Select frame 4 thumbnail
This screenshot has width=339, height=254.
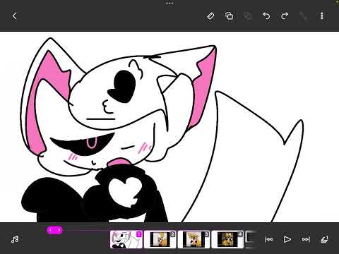(227, 239)
